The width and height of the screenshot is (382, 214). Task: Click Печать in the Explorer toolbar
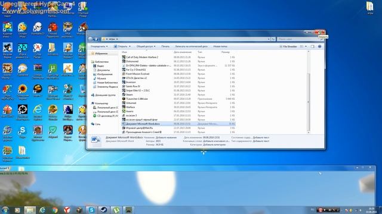(165, 46)
